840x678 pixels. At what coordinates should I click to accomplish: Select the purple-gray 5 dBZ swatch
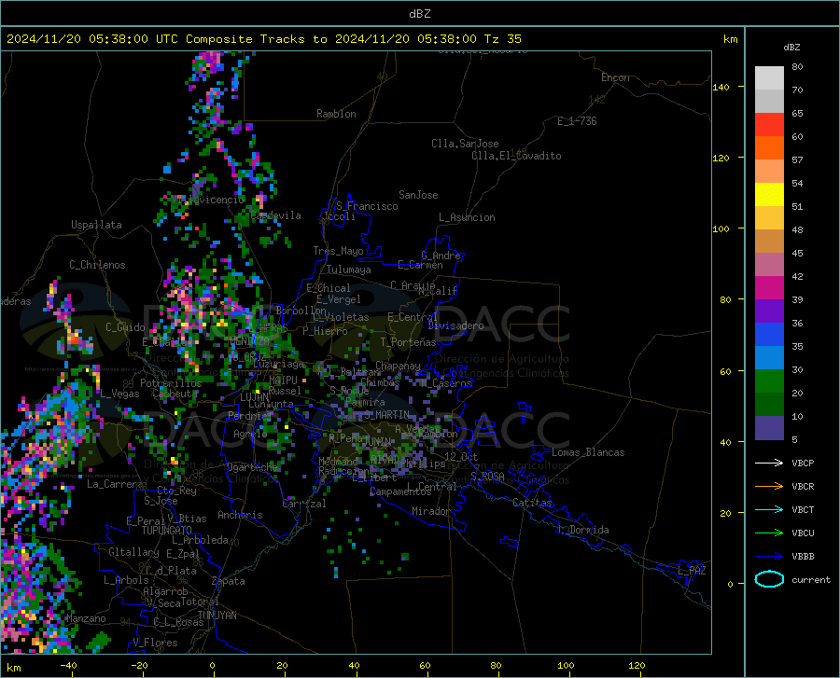(769, 428)
